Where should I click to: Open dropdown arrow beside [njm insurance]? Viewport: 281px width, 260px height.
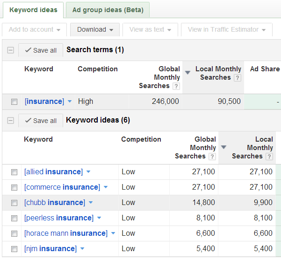click(x=82, y=248)
